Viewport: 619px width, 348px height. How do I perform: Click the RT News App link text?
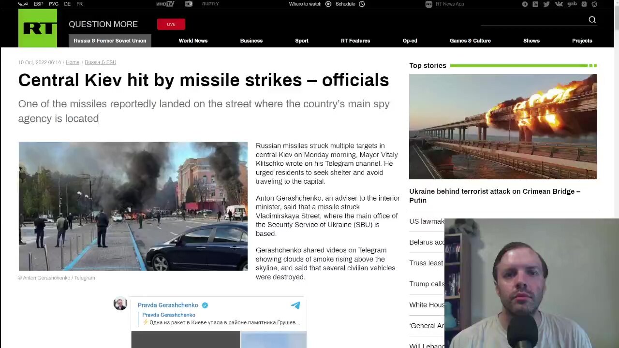[450, 4]
